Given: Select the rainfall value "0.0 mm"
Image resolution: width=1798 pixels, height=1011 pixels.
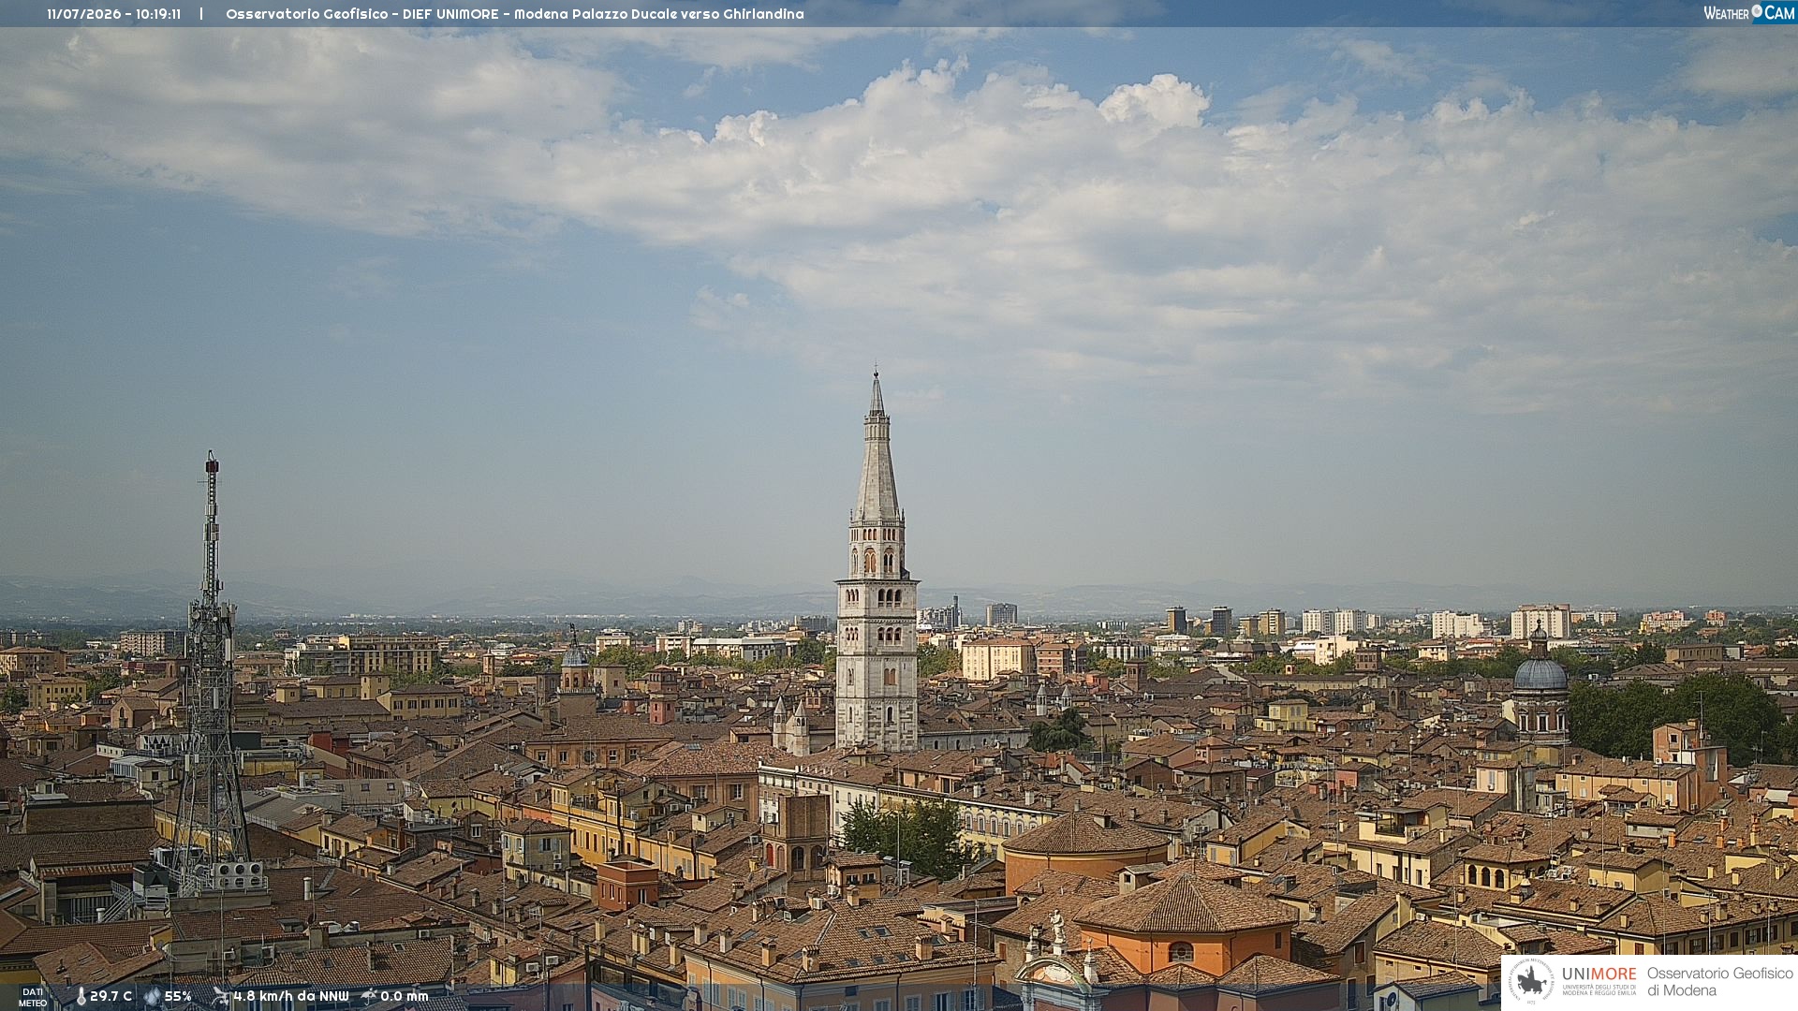Looking at the screenshot, I should (405, 996).
